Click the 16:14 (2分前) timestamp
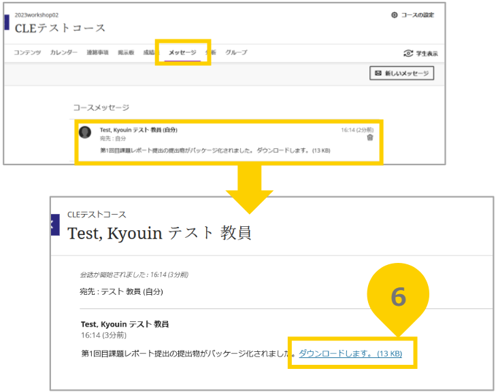 tap(357, 130)
